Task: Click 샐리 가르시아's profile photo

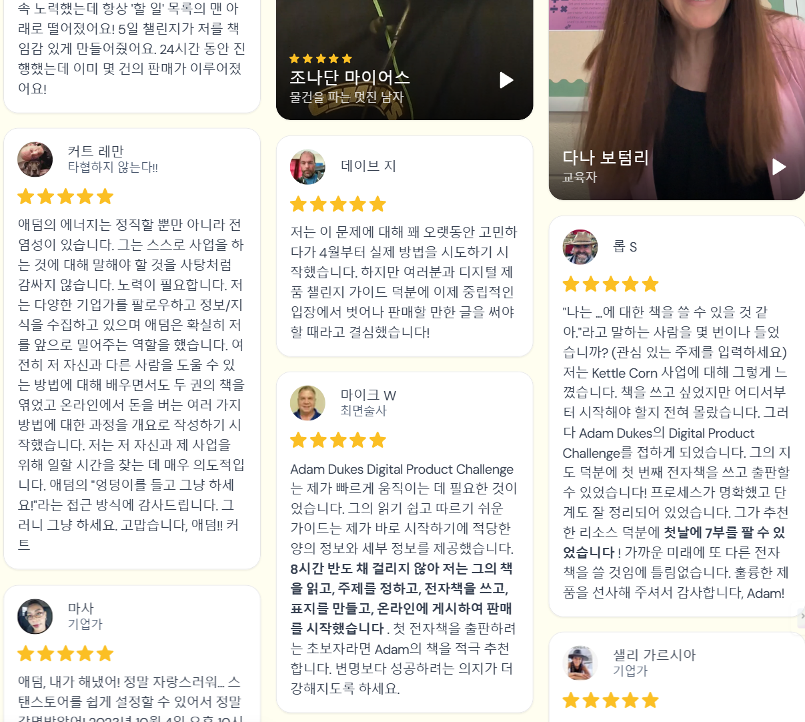Action: (x=580, y=663)
